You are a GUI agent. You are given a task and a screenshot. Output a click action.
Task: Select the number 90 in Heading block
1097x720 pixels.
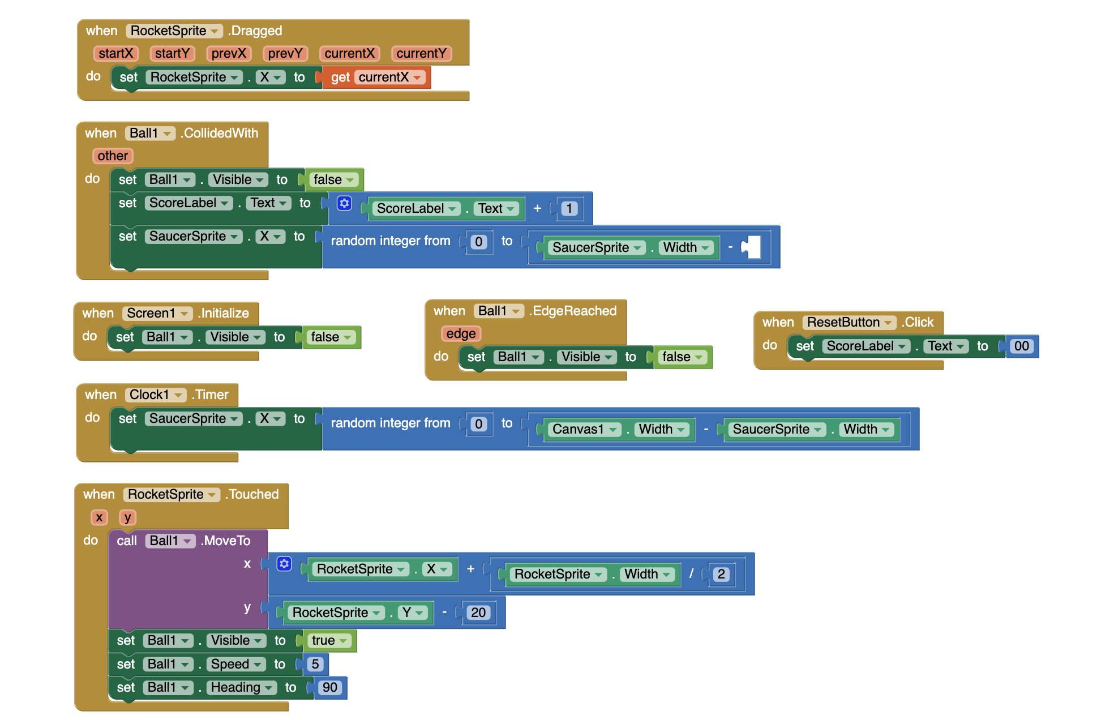329,688
